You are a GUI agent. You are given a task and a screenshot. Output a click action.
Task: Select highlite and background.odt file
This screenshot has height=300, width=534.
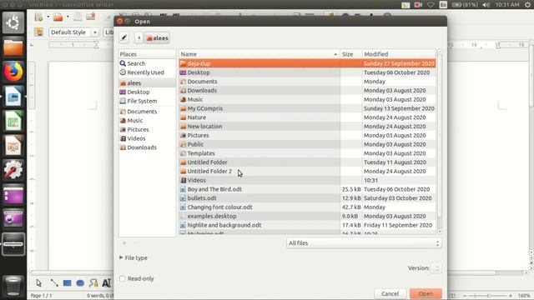[307, 225]
